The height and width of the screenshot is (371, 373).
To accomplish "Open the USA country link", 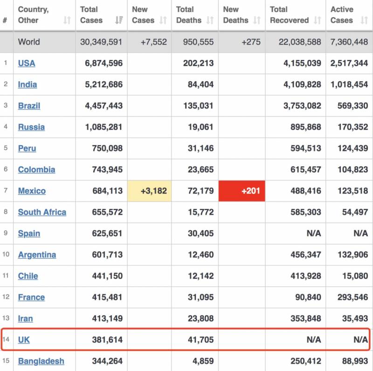I will pyautogui.click(x=27, y=63).
